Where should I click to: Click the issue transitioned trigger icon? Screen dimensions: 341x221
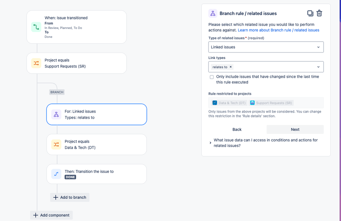point(36,27)
